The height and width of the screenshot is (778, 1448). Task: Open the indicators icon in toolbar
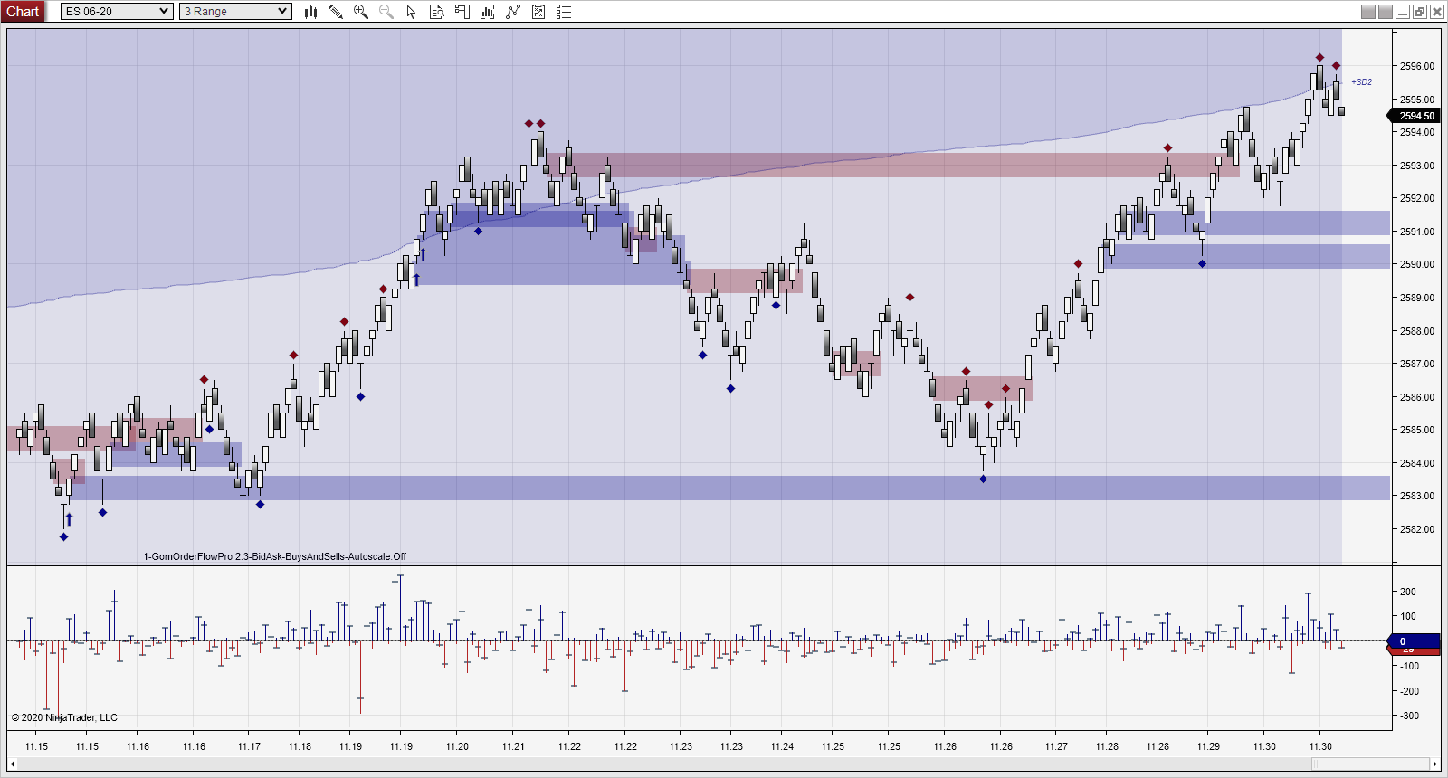[488, 12]
